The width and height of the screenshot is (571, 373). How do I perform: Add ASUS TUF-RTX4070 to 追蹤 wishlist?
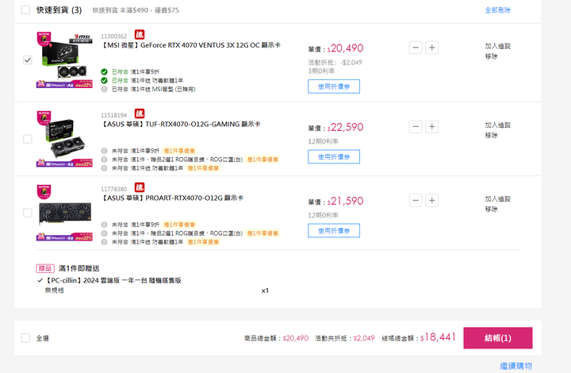pyautogui.click(x=497, y=125)
